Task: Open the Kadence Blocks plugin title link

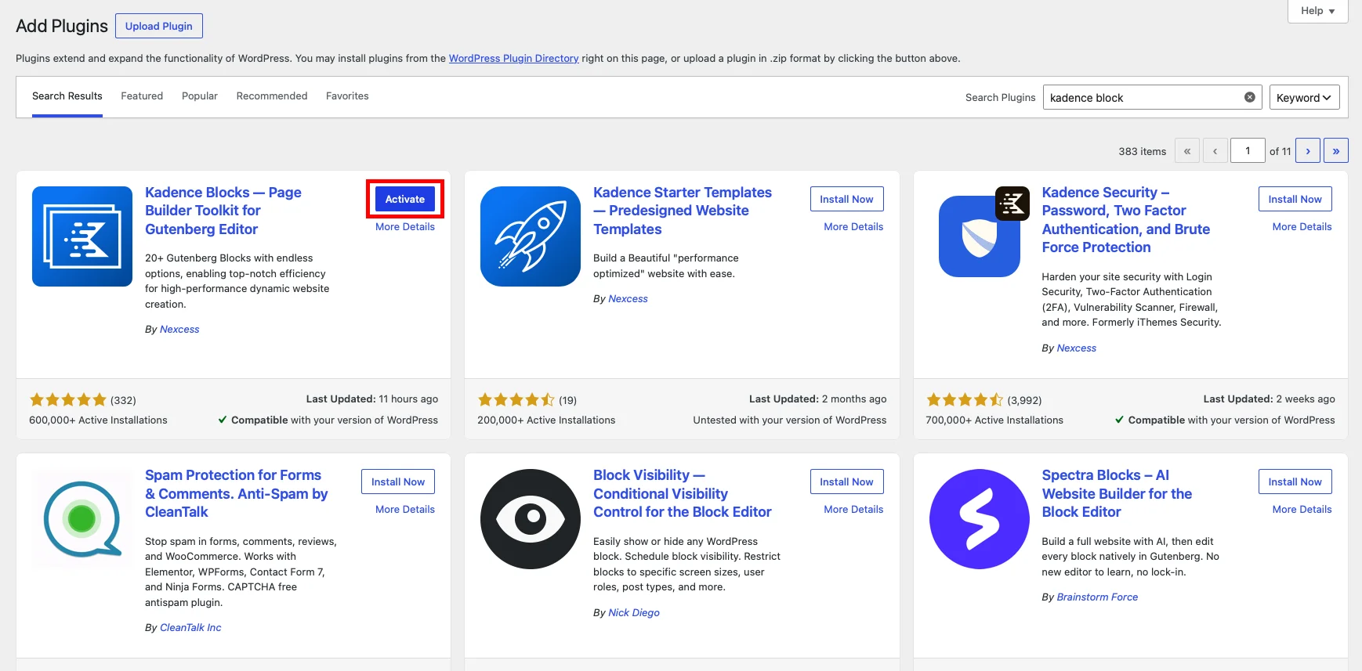Action: tap(223, 211)
